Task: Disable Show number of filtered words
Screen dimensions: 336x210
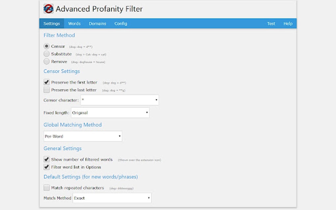Action: click(x=46, y=159)
